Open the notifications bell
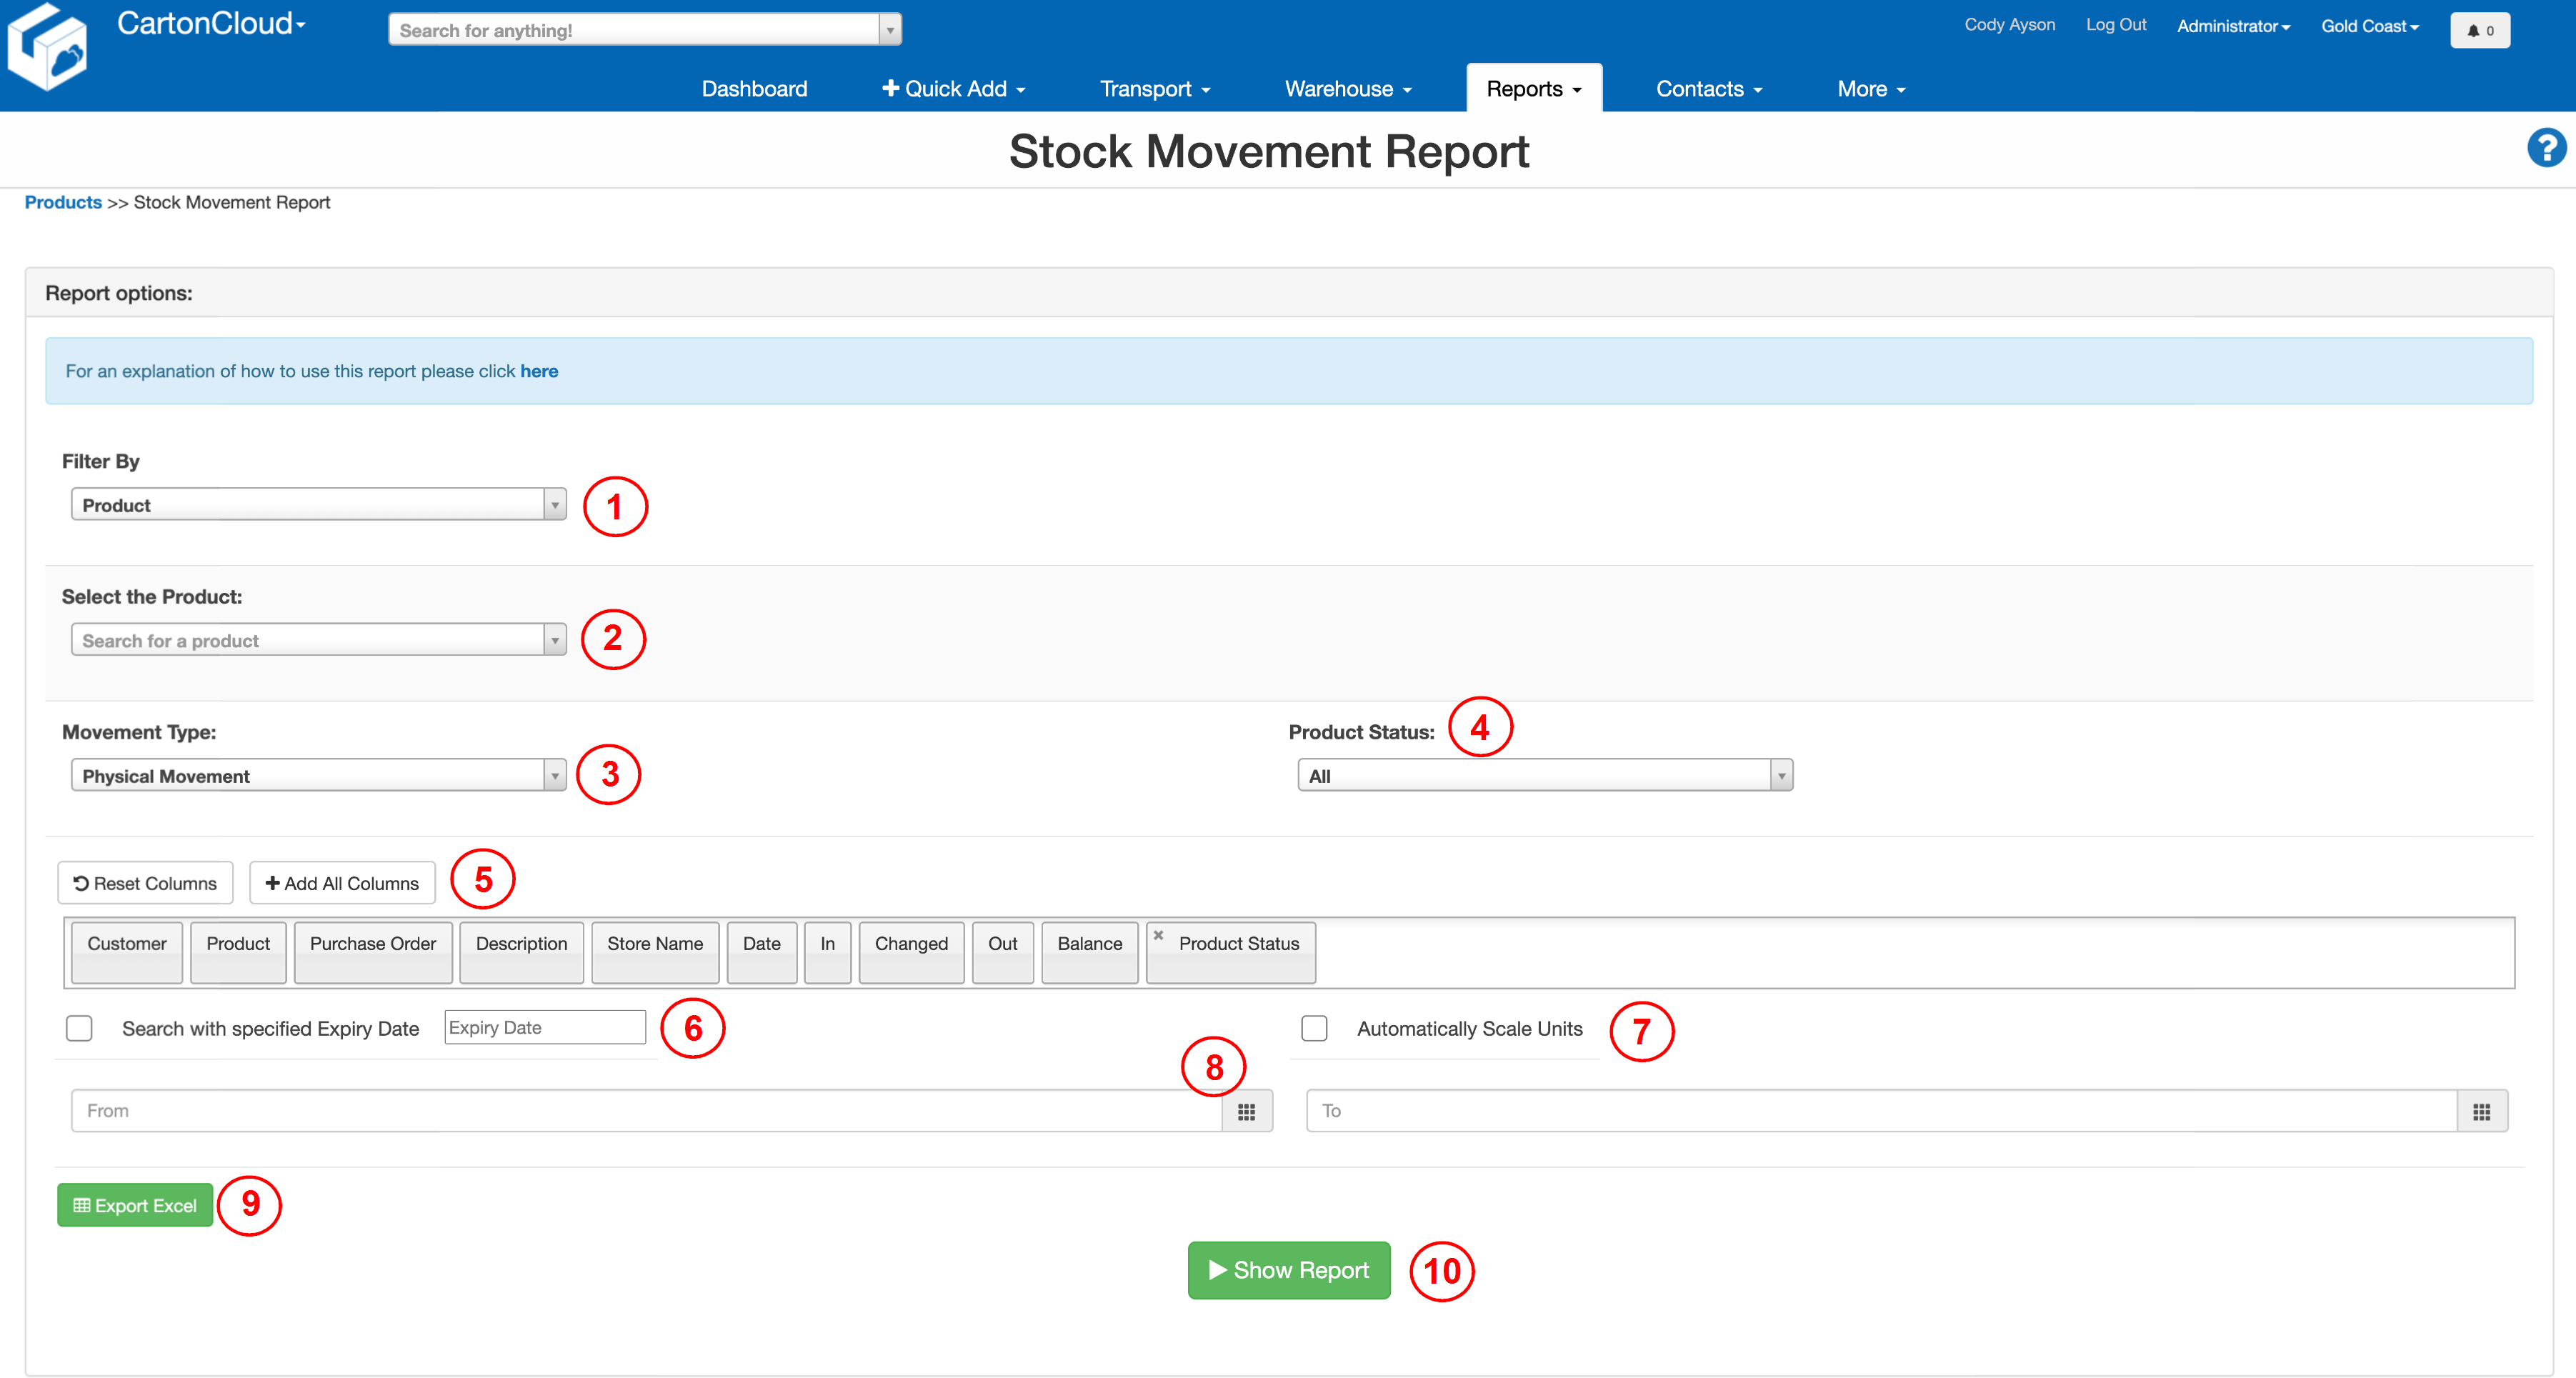 2480,29
